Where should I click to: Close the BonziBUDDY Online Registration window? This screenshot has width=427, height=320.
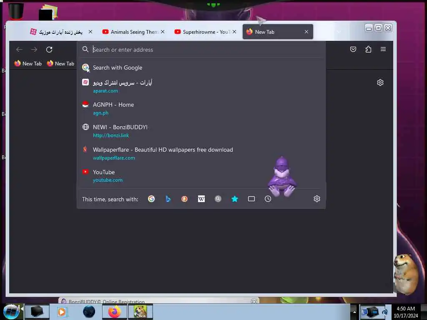tap(254, 302)
